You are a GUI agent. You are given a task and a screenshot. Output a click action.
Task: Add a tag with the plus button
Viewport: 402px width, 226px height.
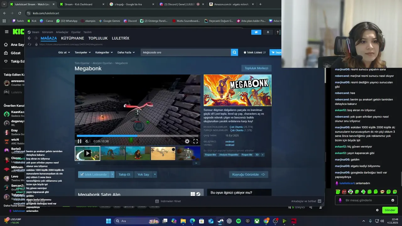[x=263, y=155]
